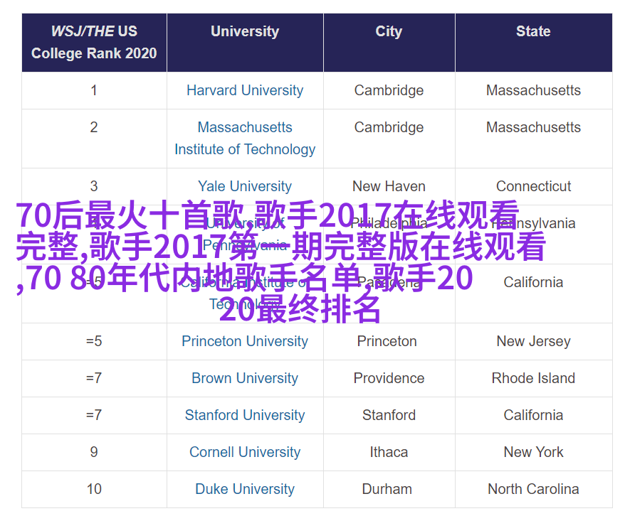The image size is (625, 516).
Task: Select rank '=7' in Brown row
Action: (x=94, y=378)
